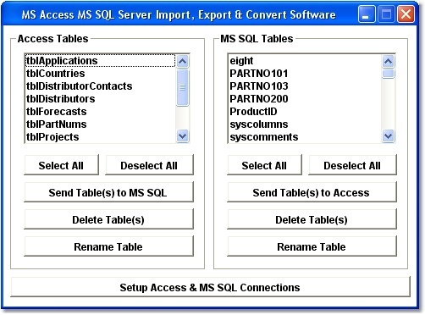
Task: Select eight in MS SQL Tables list
Action: pos(305,61)
